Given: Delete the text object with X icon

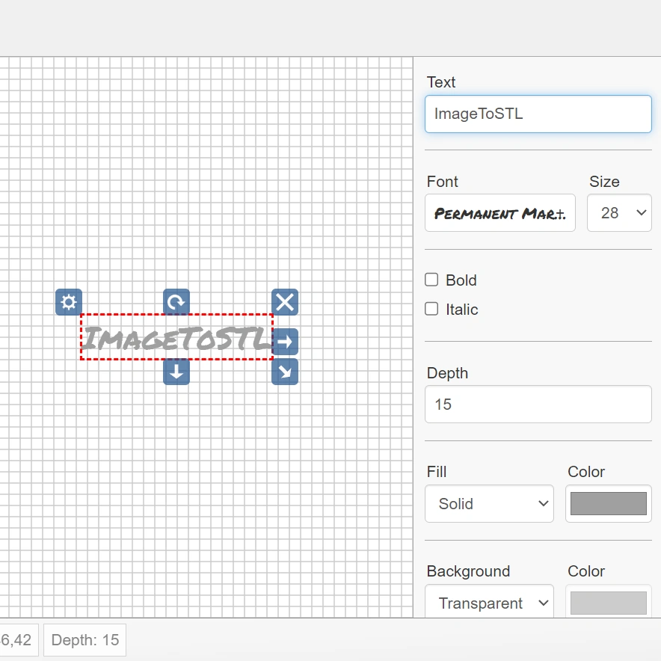Looking at the screenshot, I should 285,302.
